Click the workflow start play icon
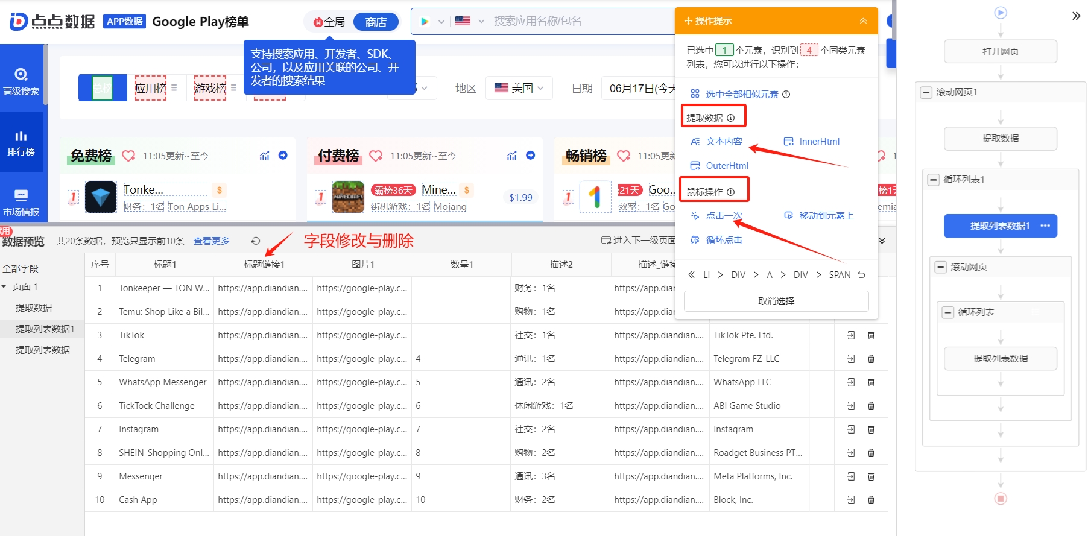 [x=1001, y=13]
